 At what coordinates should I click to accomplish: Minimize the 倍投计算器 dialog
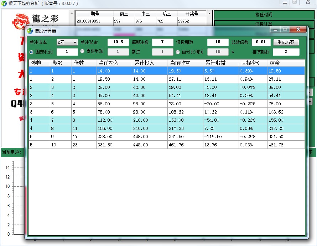(276, 29)
